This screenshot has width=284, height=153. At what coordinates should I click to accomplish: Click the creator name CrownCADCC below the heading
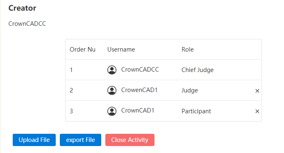tap(27, 24)
